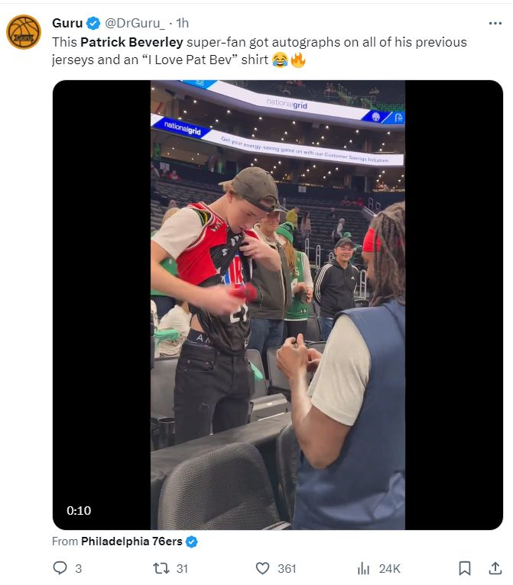Open the repost arrows menu
The width and height of the screenshot is (513, 585).
(x=161, y=568)
